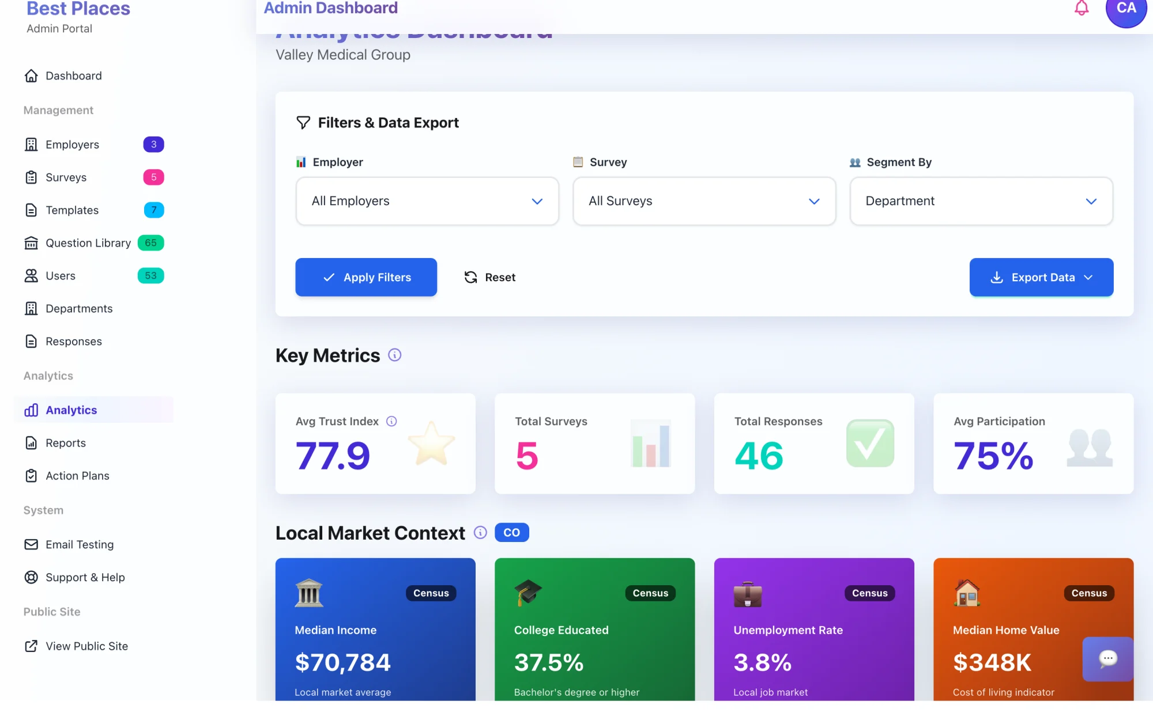This screenshot has height=720, width=1153.
Task: Click the Responses document icon
Action: [x=31, y=342]
